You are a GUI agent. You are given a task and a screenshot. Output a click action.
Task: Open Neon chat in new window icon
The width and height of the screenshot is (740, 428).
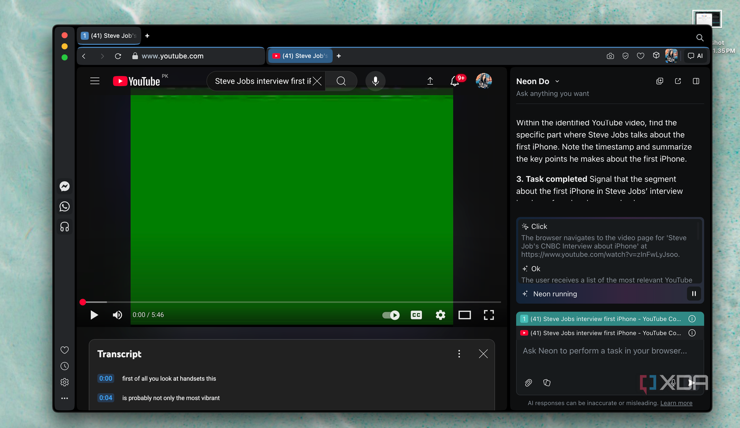click(678, 81)
